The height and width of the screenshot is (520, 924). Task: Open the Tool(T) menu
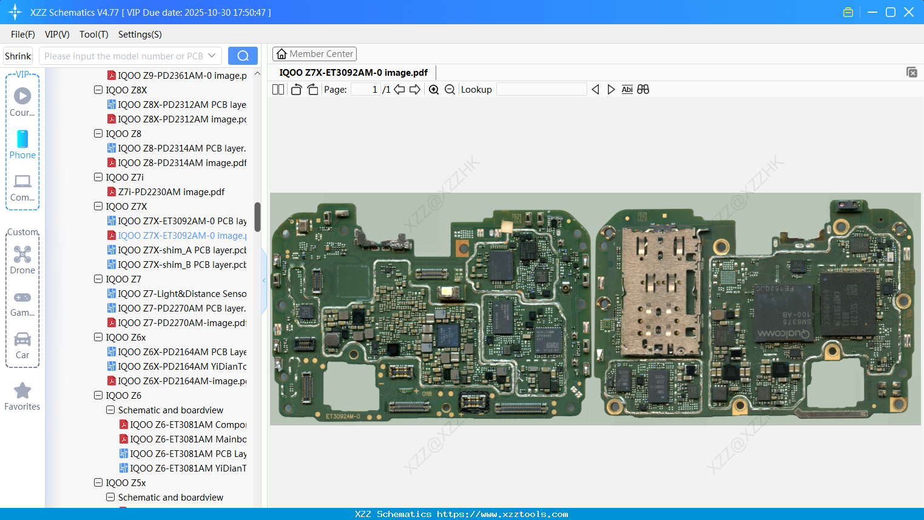(x=93, y=35)
